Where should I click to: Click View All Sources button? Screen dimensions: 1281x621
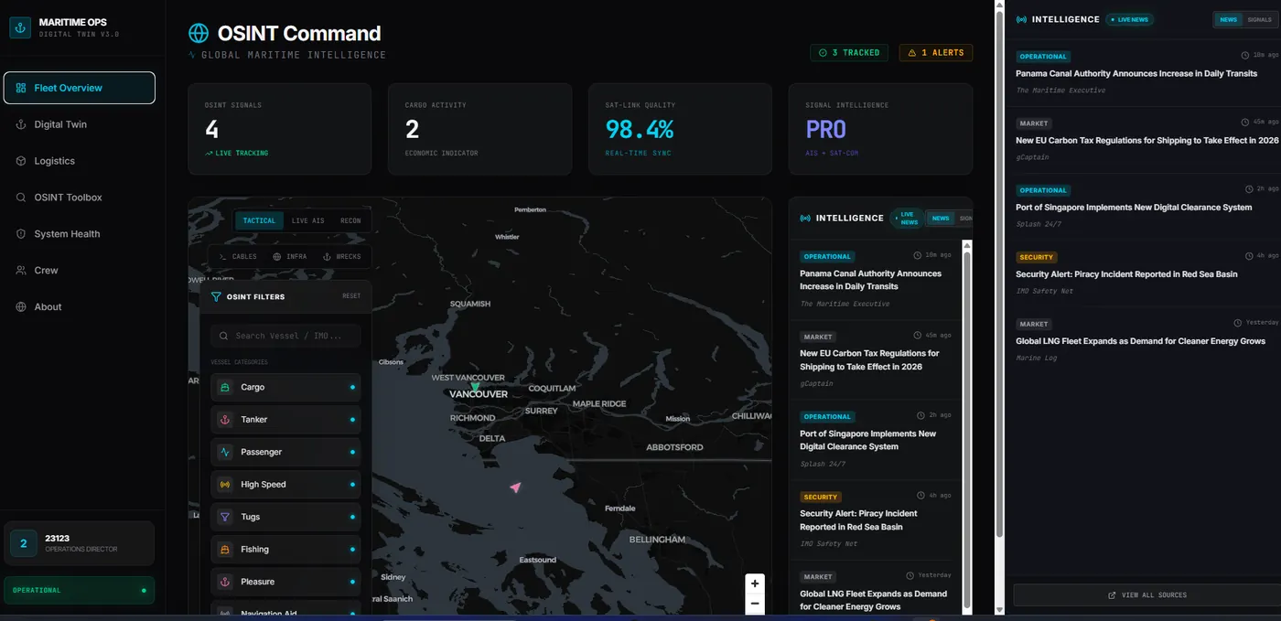pyautogui.click(x=1146, y=595)
